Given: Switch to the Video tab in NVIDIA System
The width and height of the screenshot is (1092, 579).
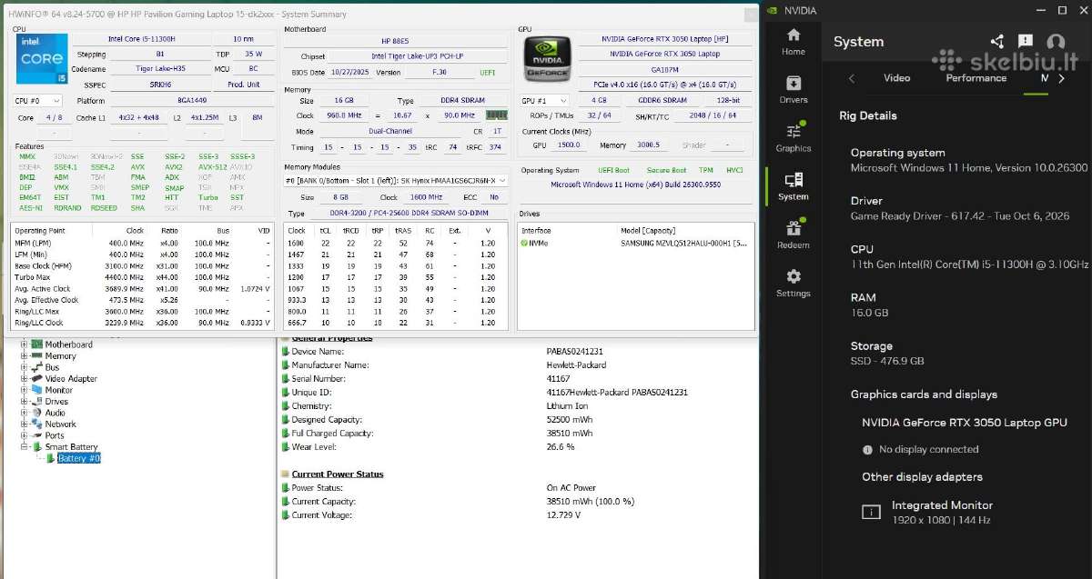Looking at the screenshot, I should (896, 78).
